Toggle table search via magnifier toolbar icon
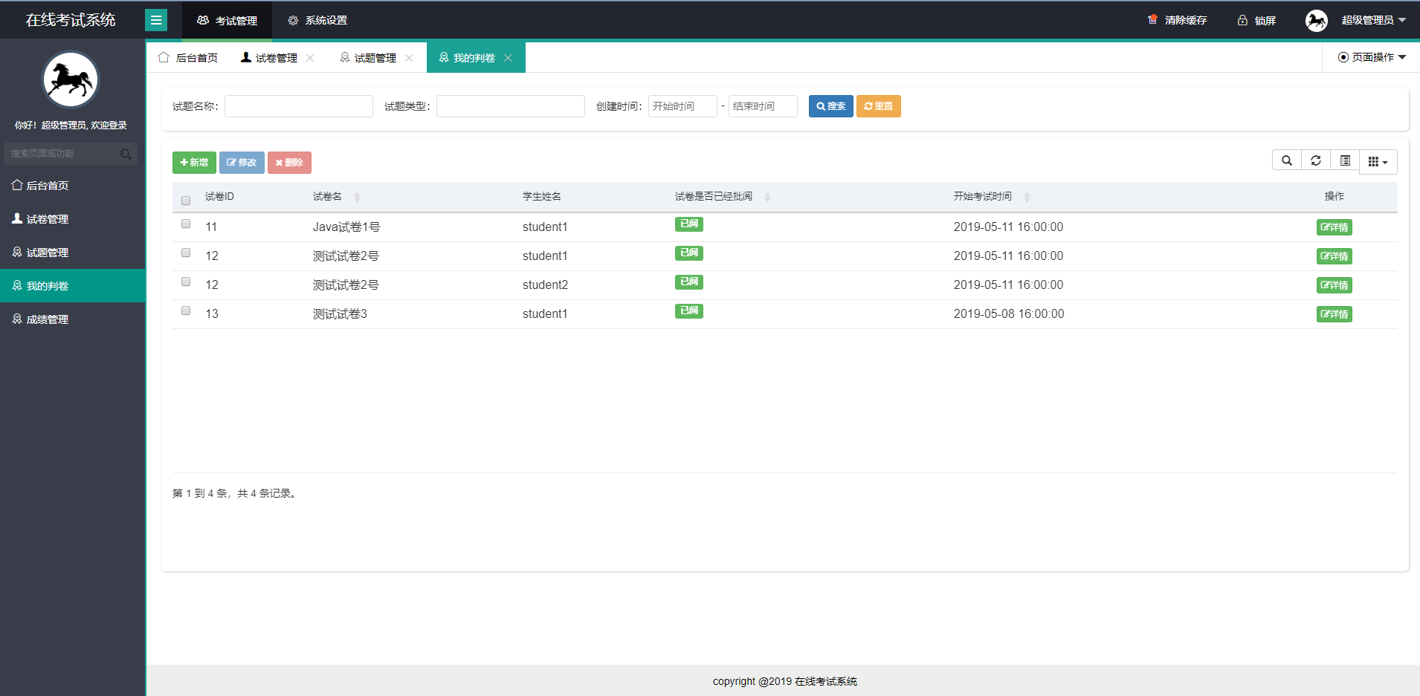The width and height of the screenshot is (1420, 696). (1287, 160)
